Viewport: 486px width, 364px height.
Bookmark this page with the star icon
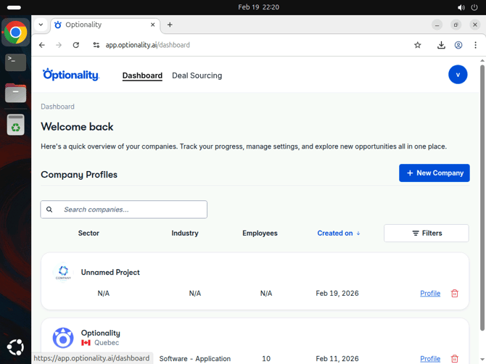click(x=418, y=45)
